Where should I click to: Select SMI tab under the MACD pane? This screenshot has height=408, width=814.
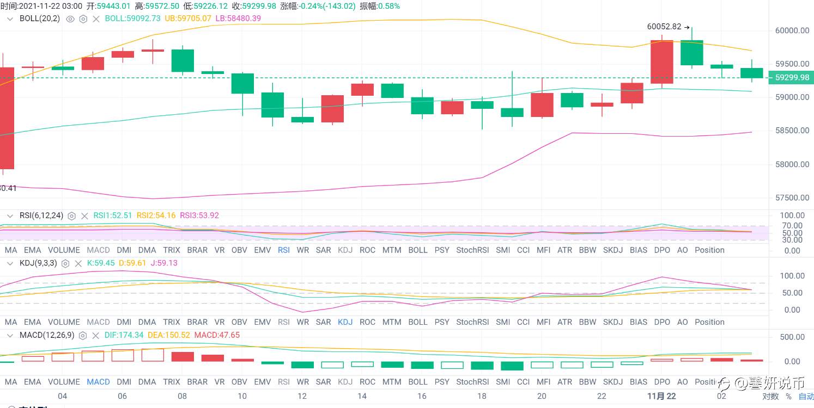click(503, 382)
